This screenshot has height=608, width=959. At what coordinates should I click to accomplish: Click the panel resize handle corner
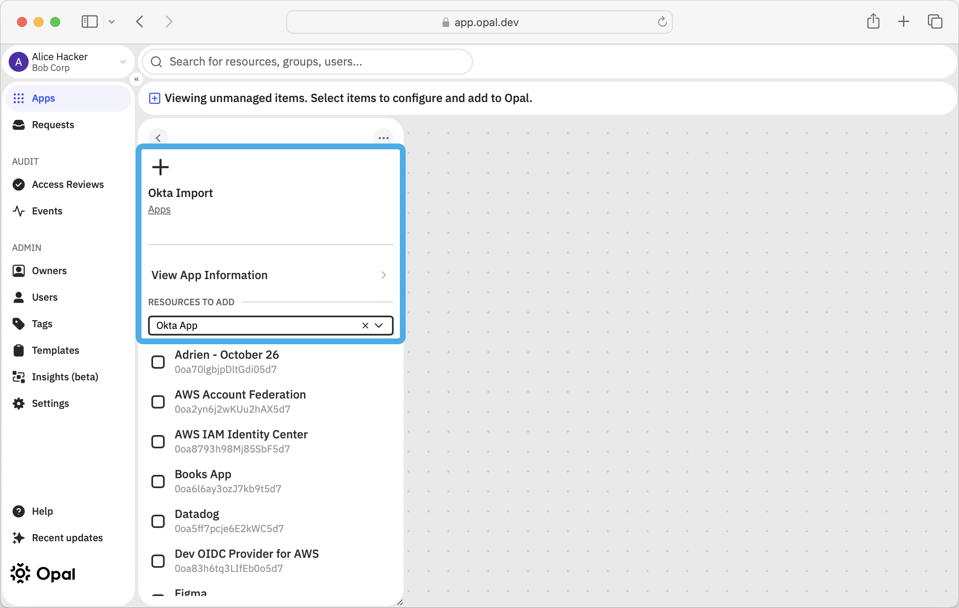[400, 602]
